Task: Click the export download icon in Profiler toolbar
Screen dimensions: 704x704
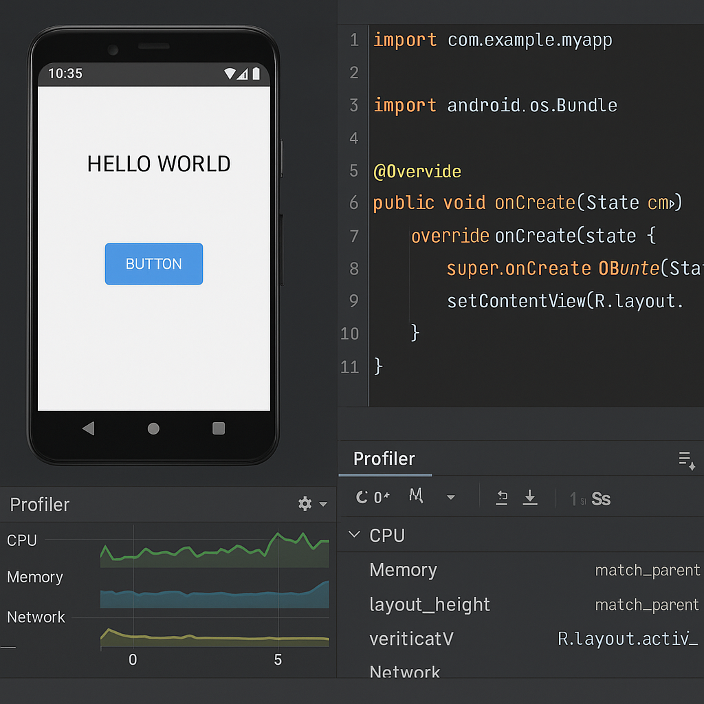Action: [x=530, y=498]
